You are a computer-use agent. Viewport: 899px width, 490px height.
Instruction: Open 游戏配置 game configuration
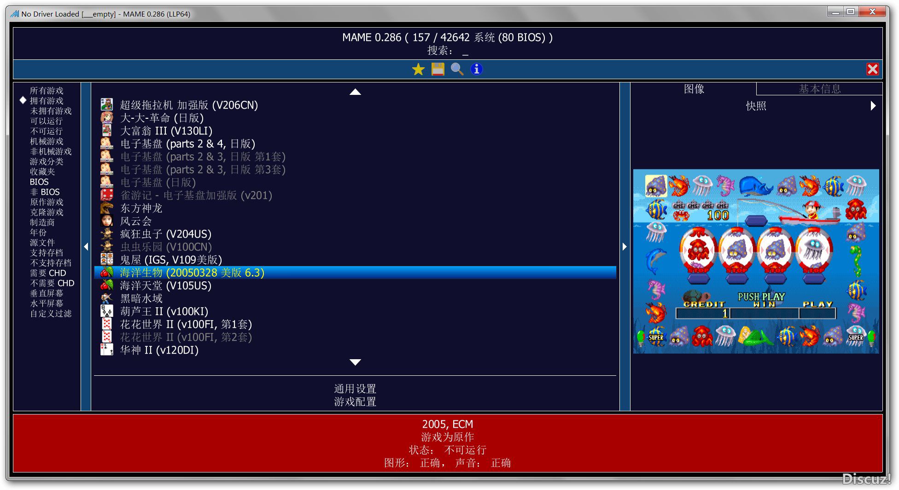tap(355, 402)
